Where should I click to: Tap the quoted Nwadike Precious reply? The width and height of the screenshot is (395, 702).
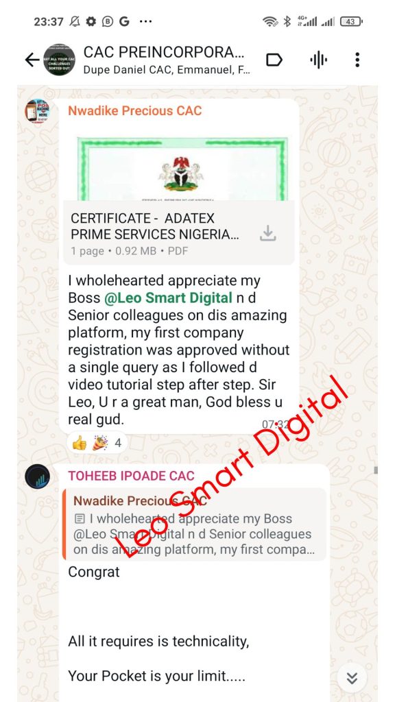point(194,524)
